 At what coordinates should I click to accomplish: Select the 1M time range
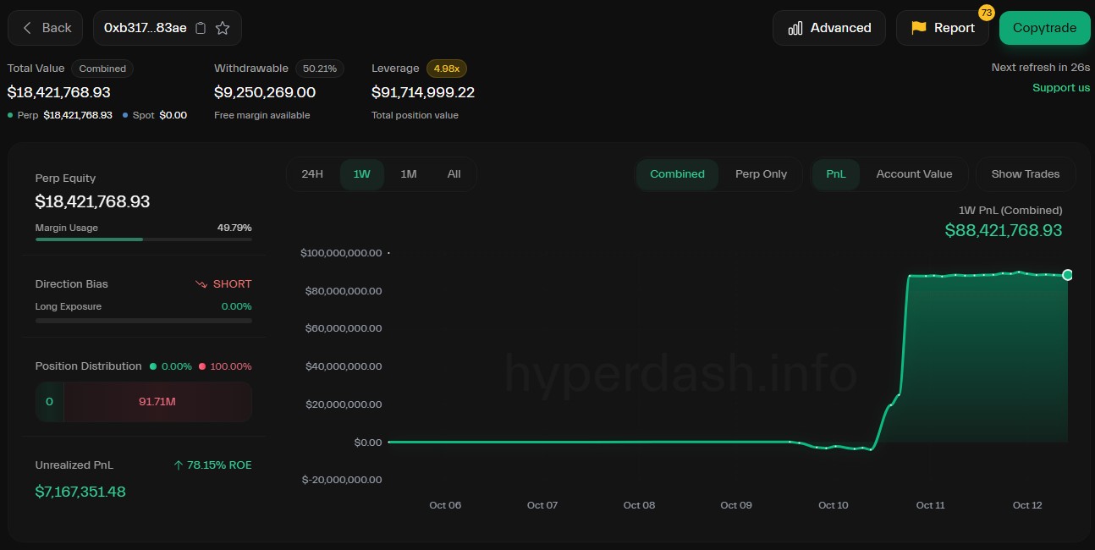(x=409, y=174)
